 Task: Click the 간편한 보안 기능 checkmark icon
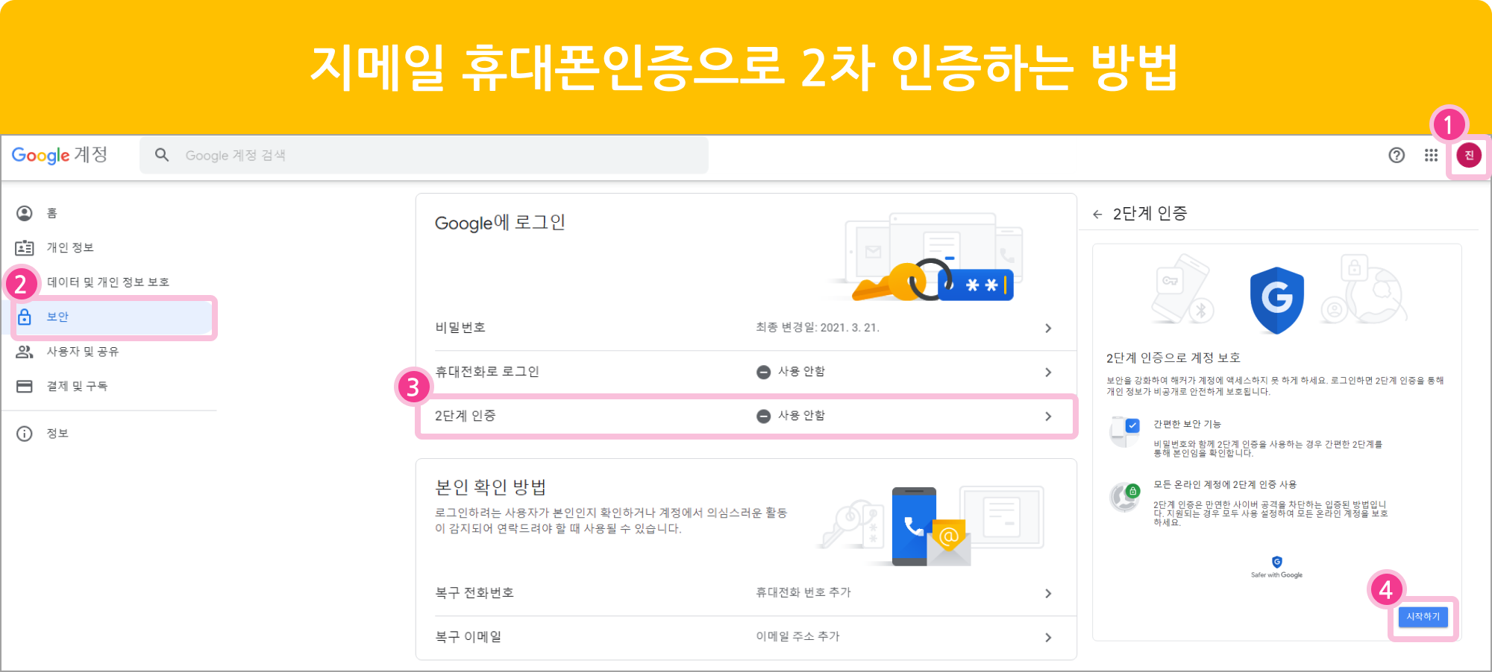1125,431
